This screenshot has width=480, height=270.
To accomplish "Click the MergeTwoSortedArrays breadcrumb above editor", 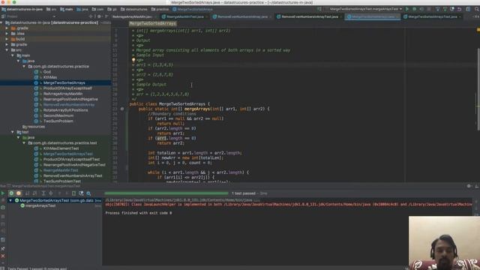I will [152, 23].
